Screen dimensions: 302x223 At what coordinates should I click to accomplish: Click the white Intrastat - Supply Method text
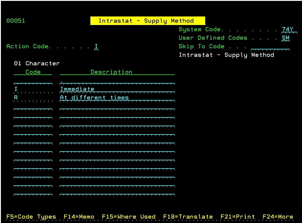tap(227, 55)
